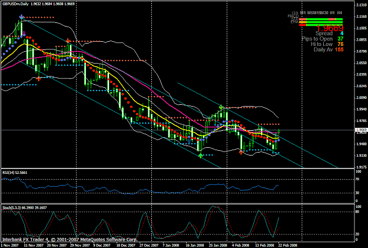Click the magenta marker beside the top candle
The image size is (368, 248).
(24, 34)
